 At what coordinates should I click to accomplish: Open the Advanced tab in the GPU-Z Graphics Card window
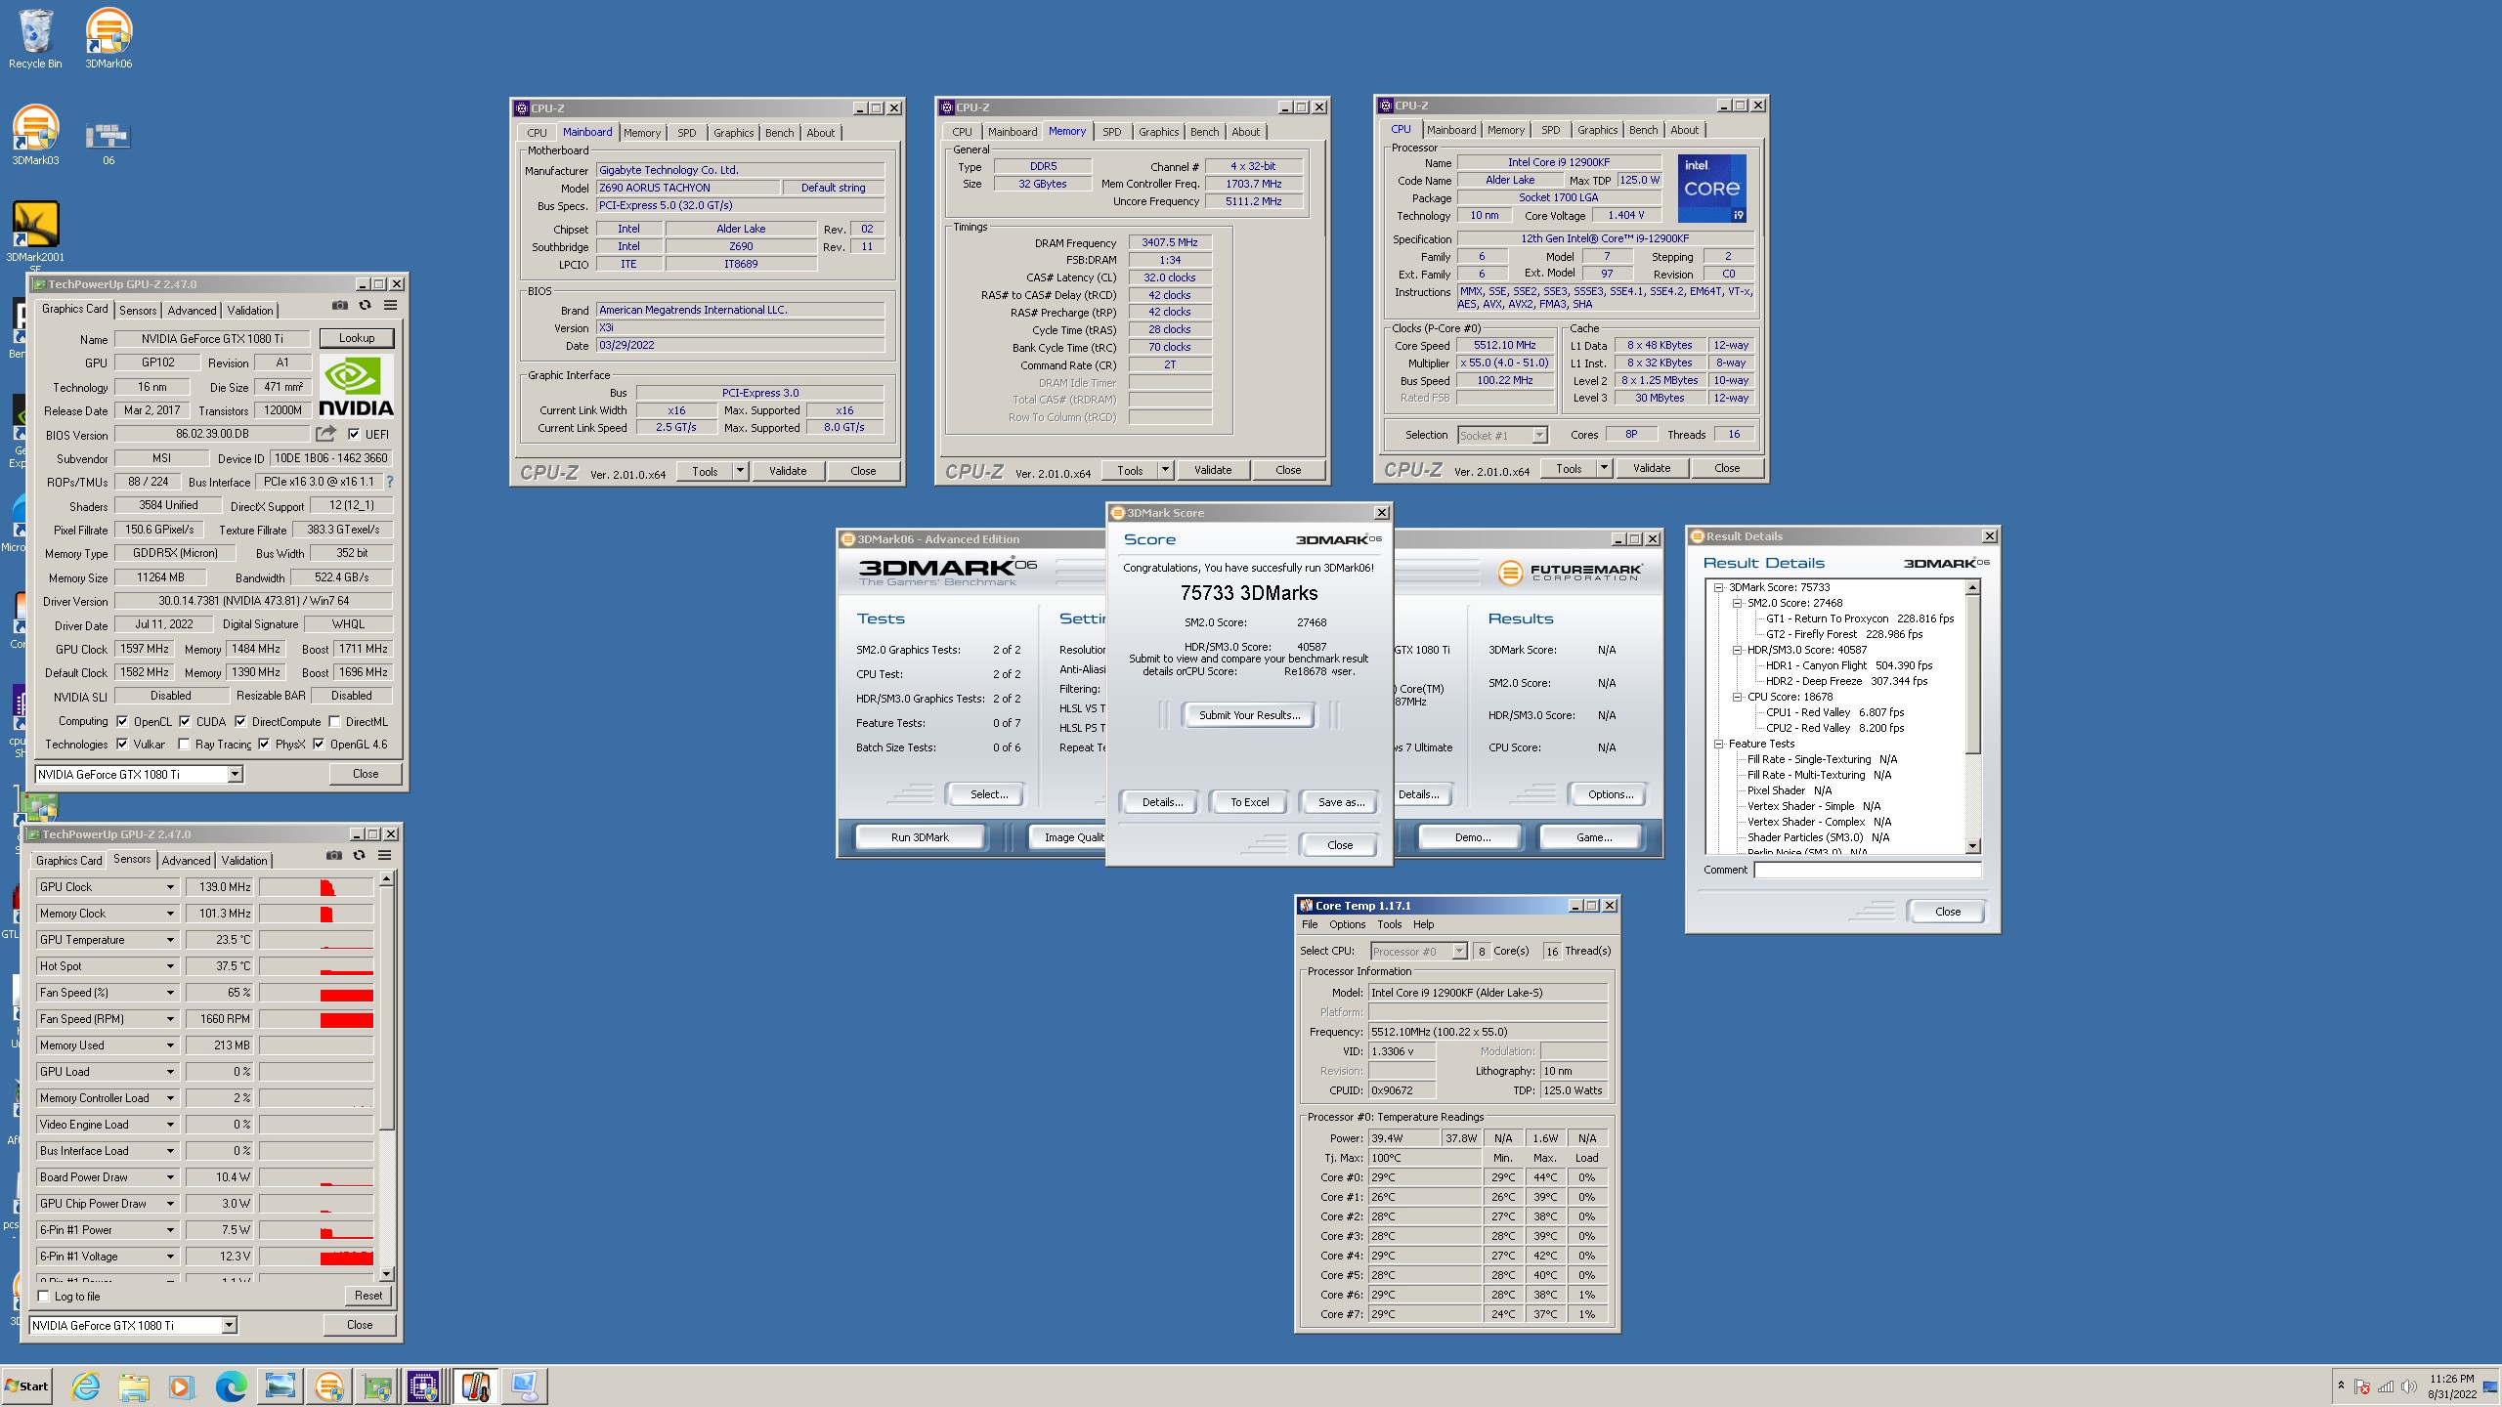[x=192, y=310]
